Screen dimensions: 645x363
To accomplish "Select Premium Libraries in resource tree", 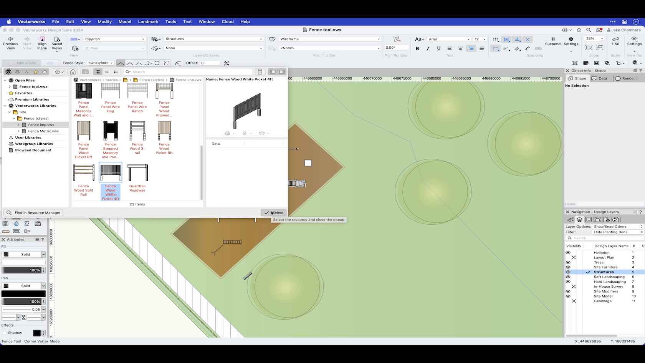I will coord(32,99).
